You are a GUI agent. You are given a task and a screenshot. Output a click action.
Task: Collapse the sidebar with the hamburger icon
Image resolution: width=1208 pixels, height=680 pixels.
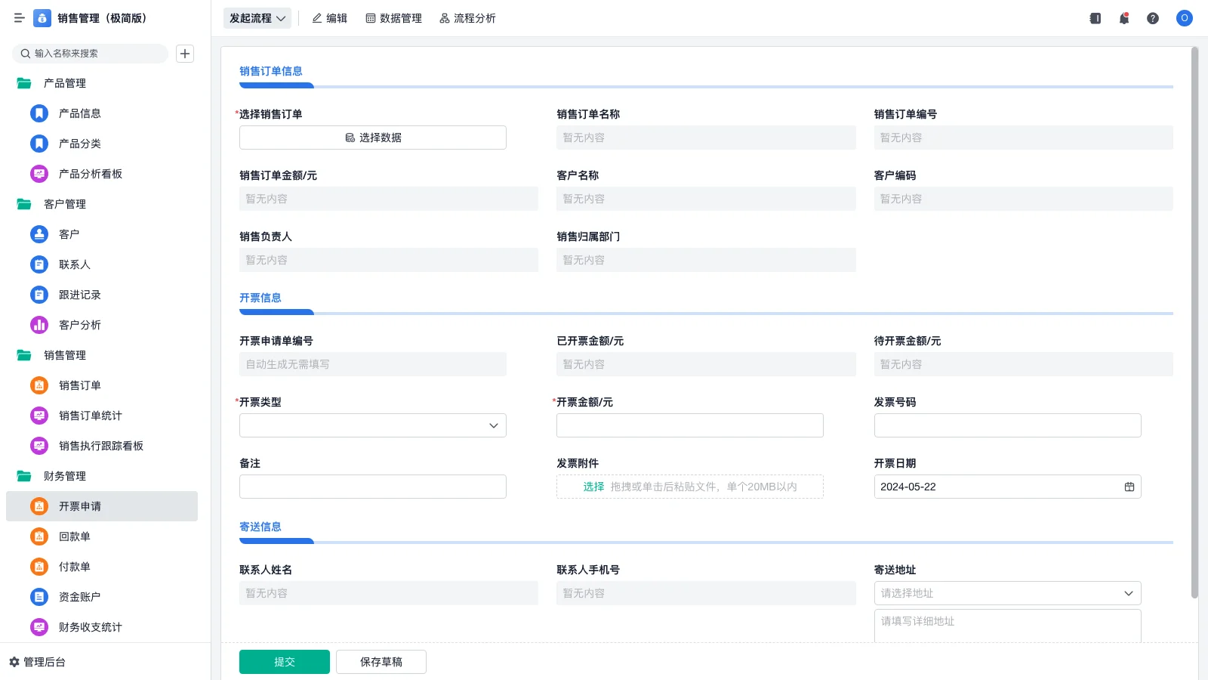coord(20,18)
